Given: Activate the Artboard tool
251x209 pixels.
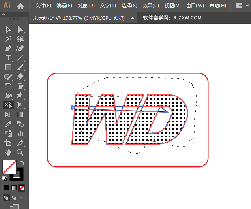Looking at the screenshot, I should tap(8, 143).
